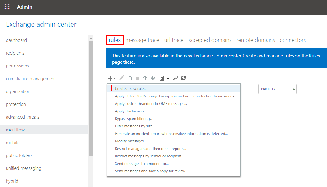Click the trash delete rule icon
The height and width of the screenshot is (187, 327).
137,78
